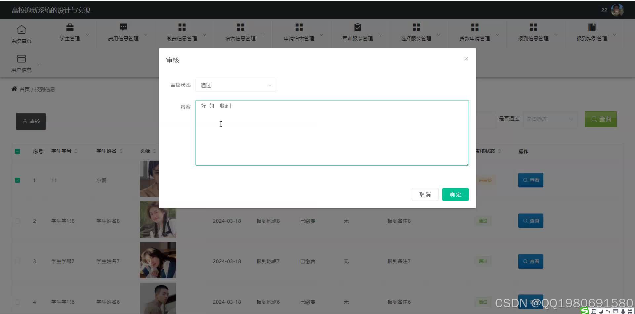
Task: Toggle the select-all checkbox in the table header
Action: point(17,151)
